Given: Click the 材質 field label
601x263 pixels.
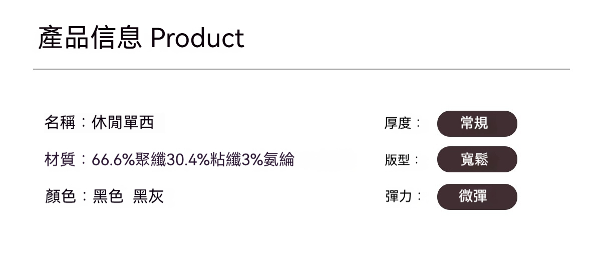Looking at the screenshot, I should point(59,160).
